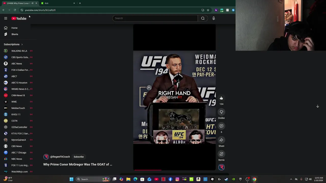The height and width of the screenshot is (183, 326).
Task: Open the clock showing 12:53 AM
Action: [319, 179]
